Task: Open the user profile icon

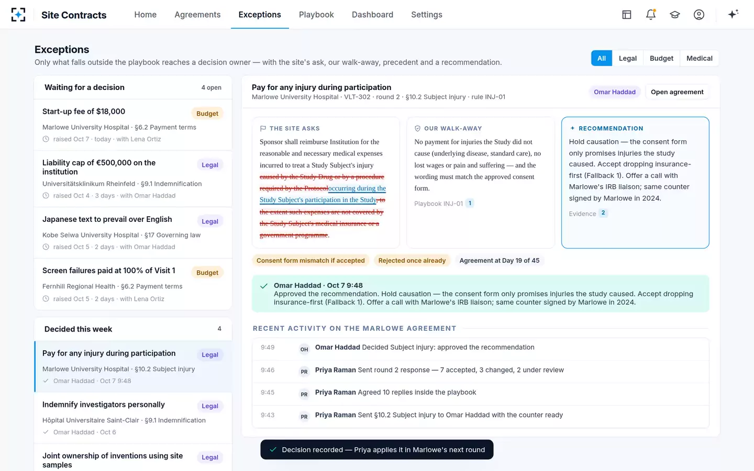Action: (x=699, y=15)
